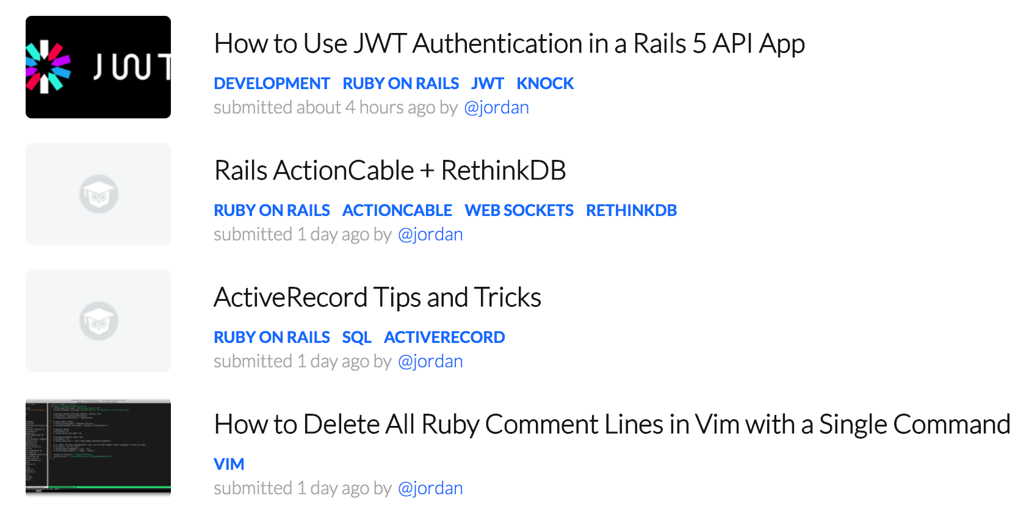The image size is (1029, 515).
Task: Visit @jordan profile on JWT post
Action: (496, 108)
